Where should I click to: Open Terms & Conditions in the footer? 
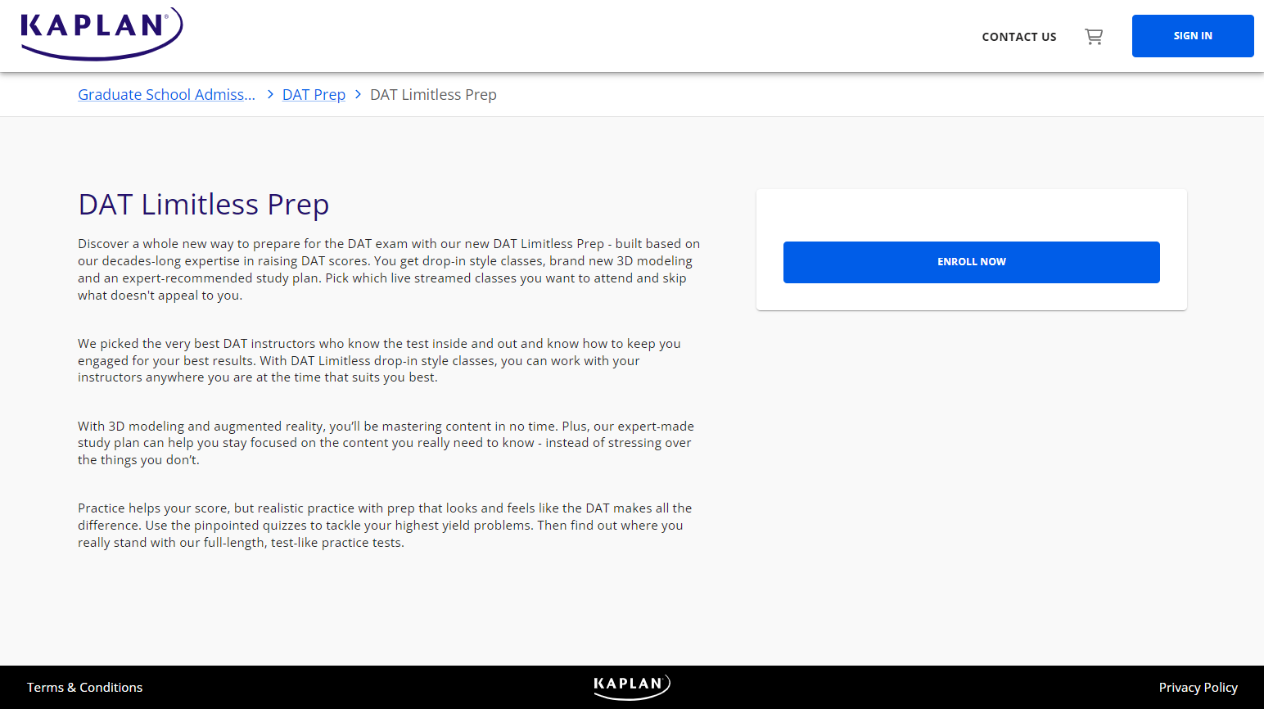(x=84, y=688)
